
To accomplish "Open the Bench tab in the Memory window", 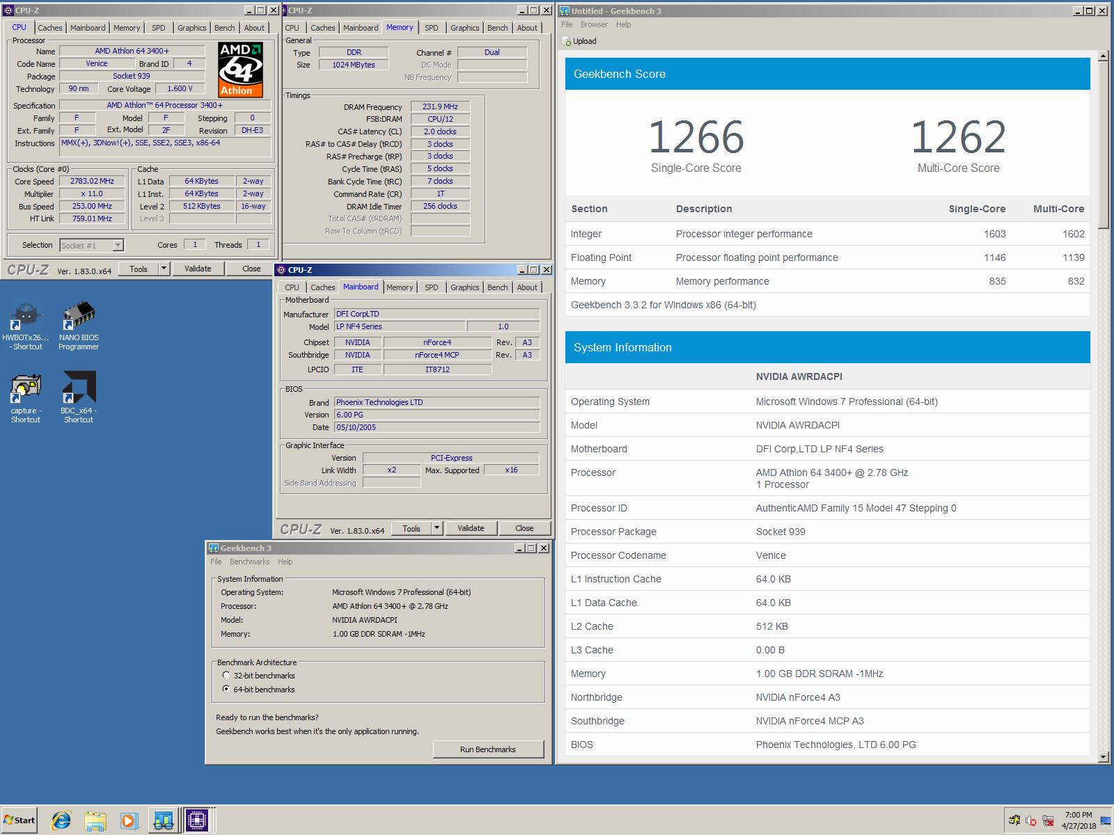I will [x=497, y=28].
